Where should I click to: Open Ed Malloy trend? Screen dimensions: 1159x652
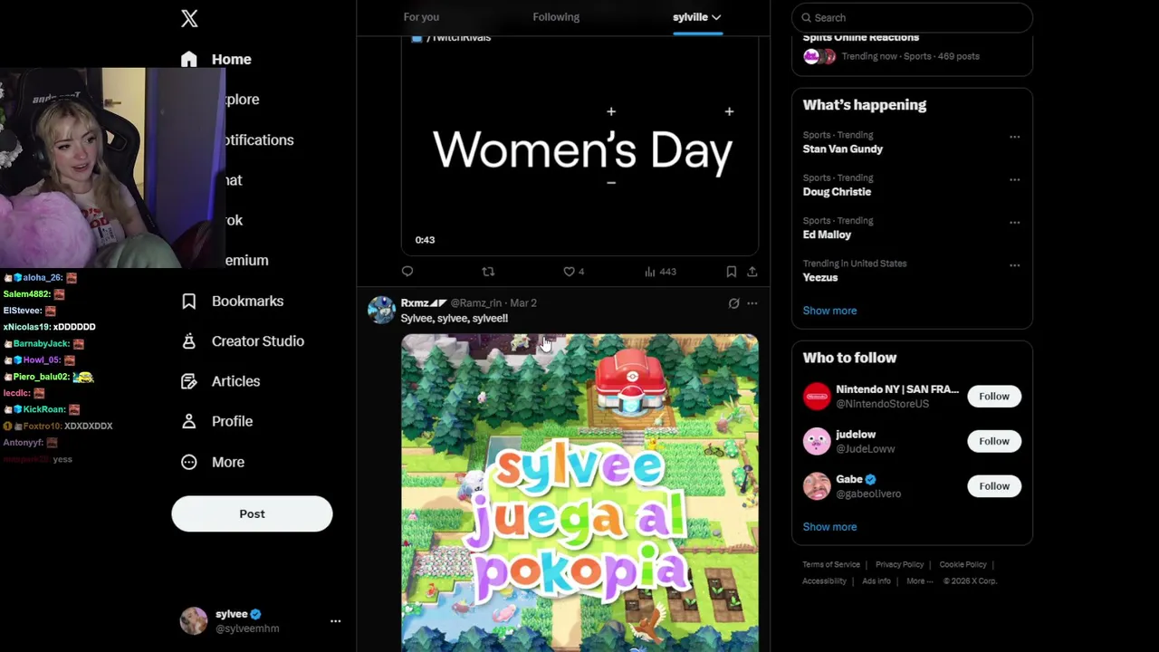912,227
